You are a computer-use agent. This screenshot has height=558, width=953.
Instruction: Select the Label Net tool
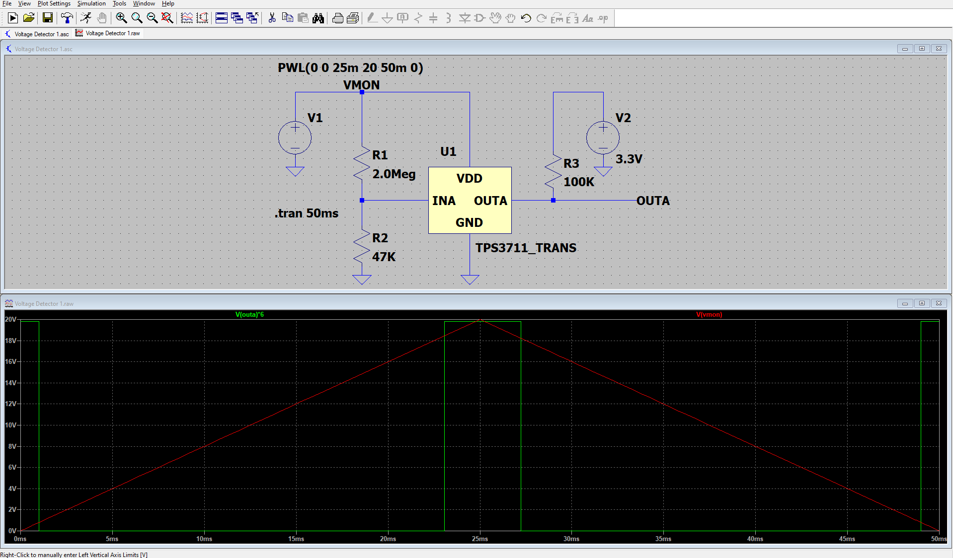pyautogui.click(x=402, y=18)
